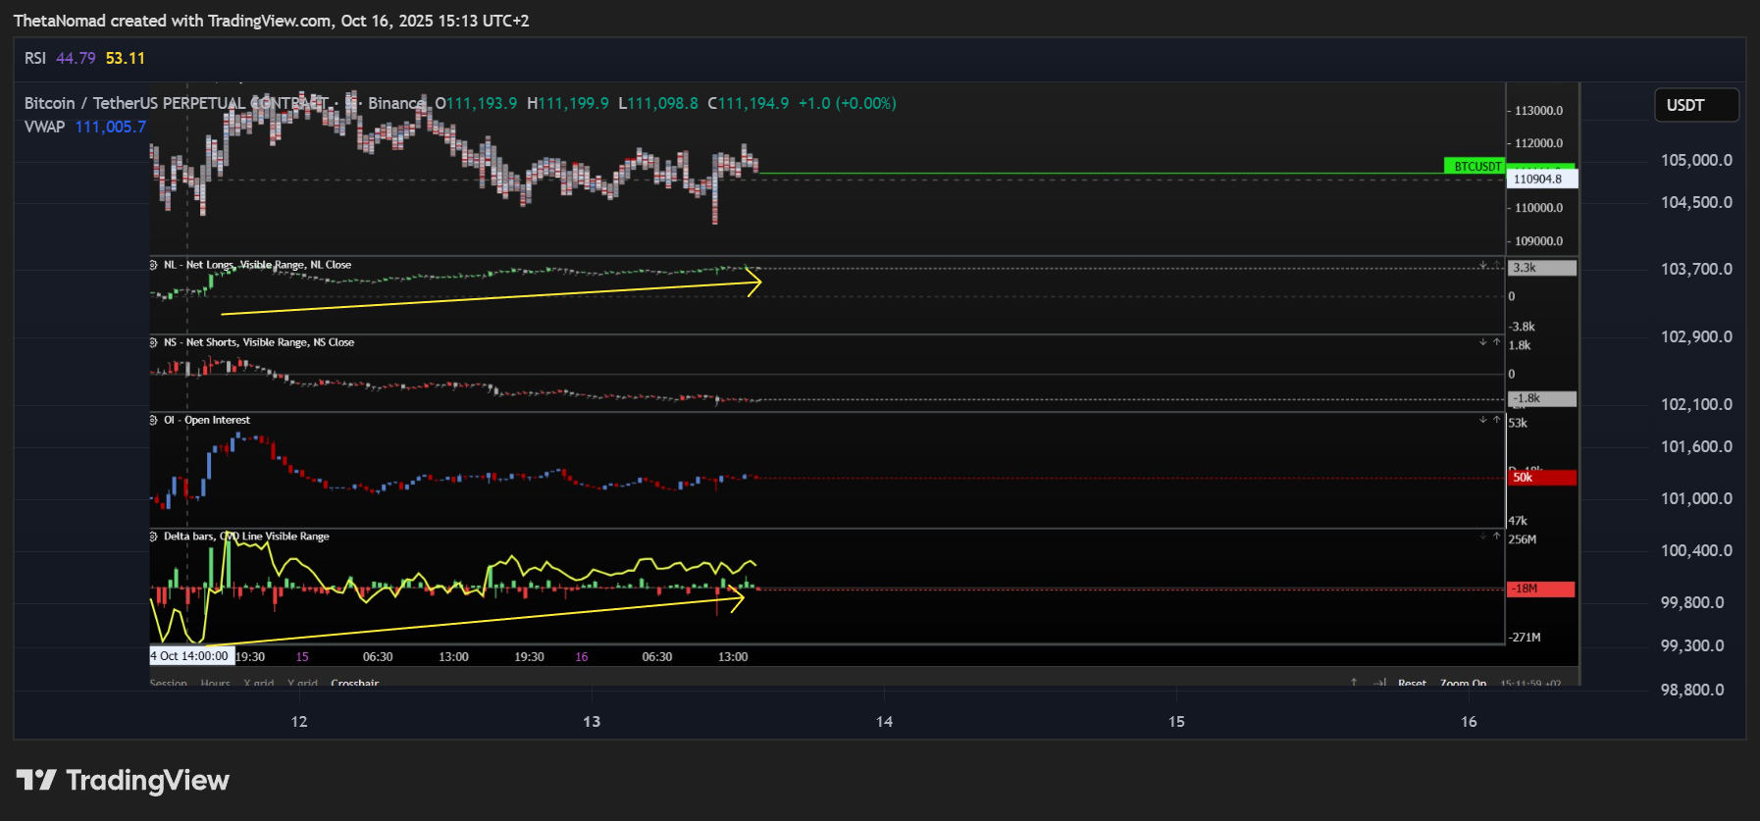Click the 256M delta axis label
1760x821 pixels.
[x=1523, y=539]
